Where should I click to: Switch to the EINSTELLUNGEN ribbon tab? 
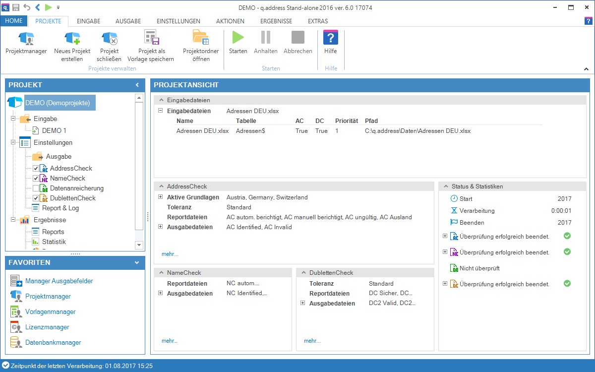(x=178, y=21)
